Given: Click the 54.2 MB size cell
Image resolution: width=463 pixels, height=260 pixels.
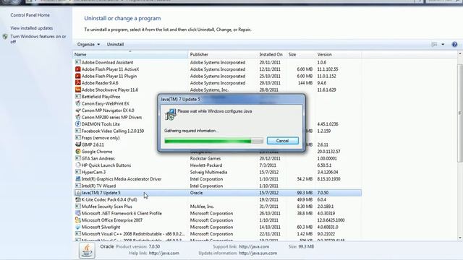Looking at the screenshot, I should pos(305,178).
